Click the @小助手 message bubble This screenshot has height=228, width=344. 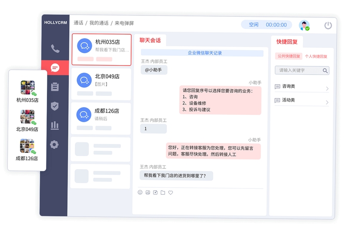(154, 70)
